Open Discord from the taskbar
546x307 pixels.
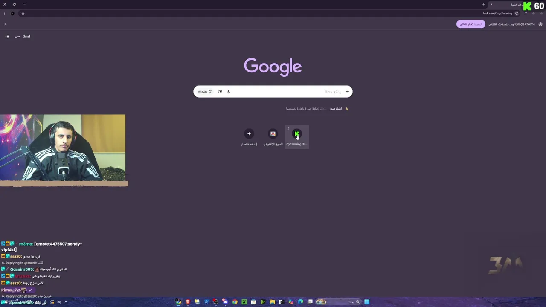[225, 302]
